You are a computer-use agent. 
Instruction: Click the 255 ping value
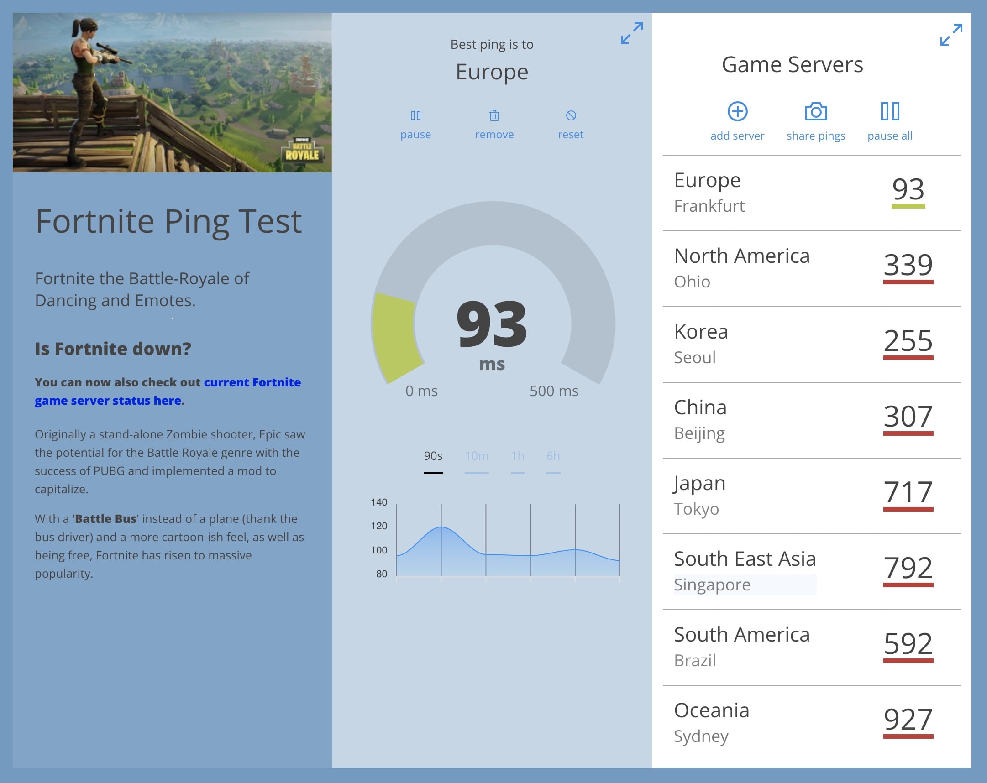point(908,341)
